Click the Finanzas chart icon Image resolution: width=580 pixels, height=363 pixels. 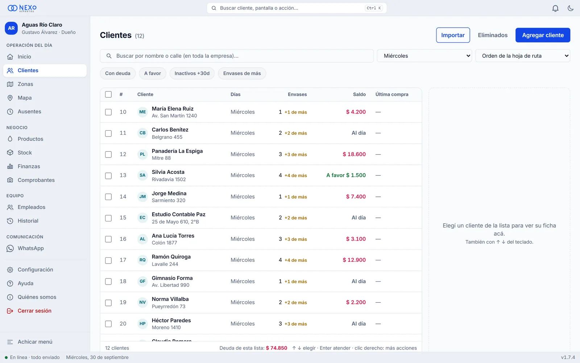[x=10, y=167]
